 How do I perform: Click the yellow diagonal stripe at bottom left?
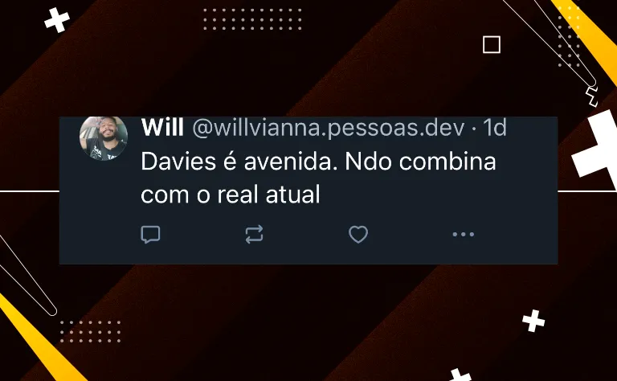point(39,338)
